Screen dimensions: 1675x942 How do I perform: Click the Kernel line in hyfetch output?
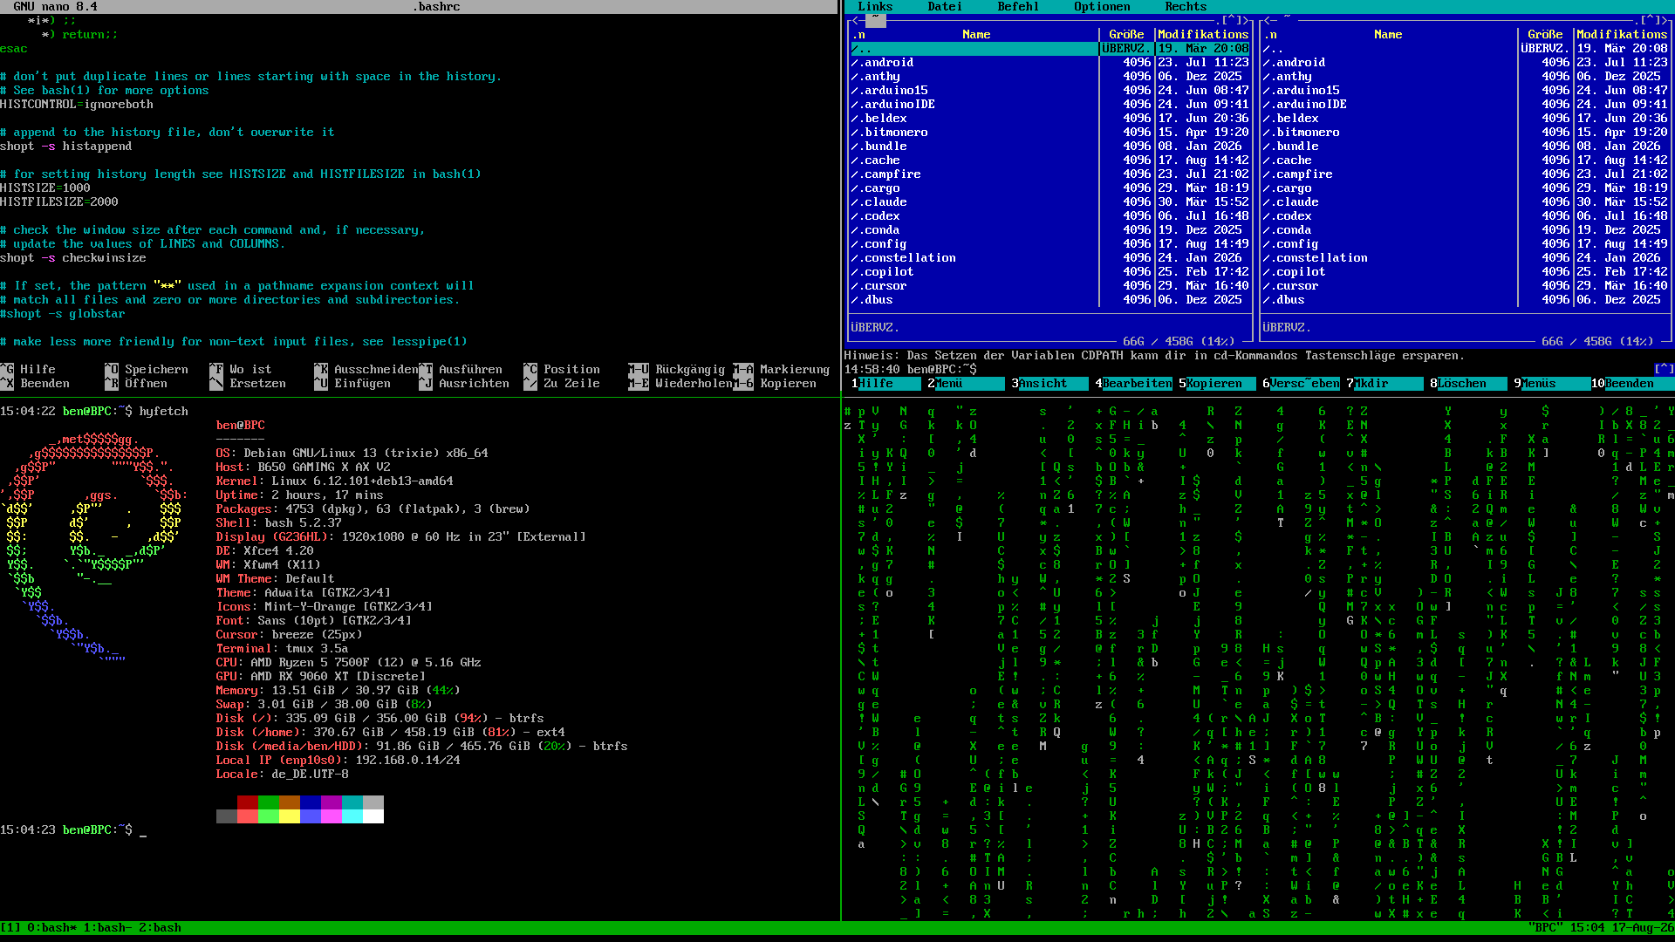point(335,481)
